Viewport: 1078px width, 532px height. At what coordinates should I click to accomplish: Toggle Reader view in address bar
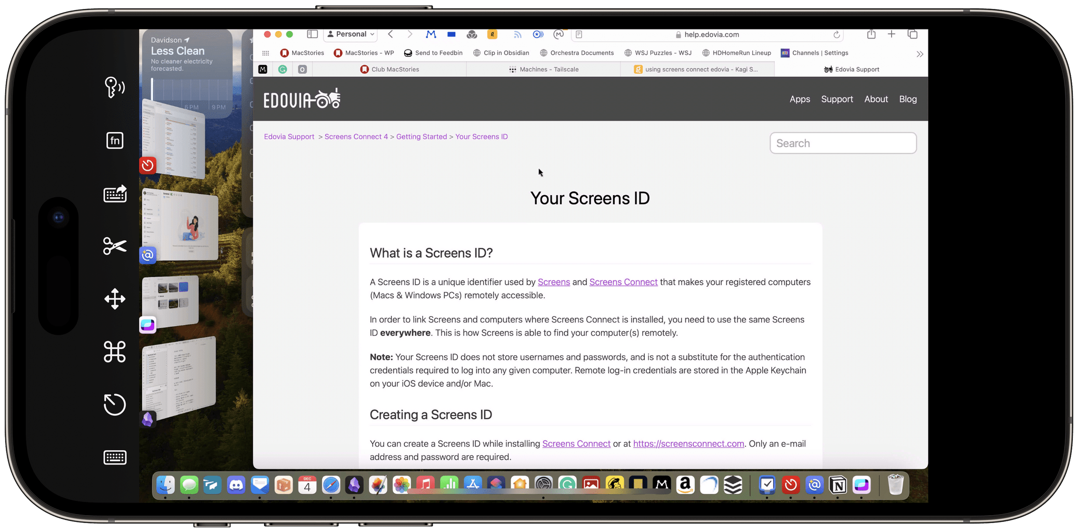(x=579, y=35)
